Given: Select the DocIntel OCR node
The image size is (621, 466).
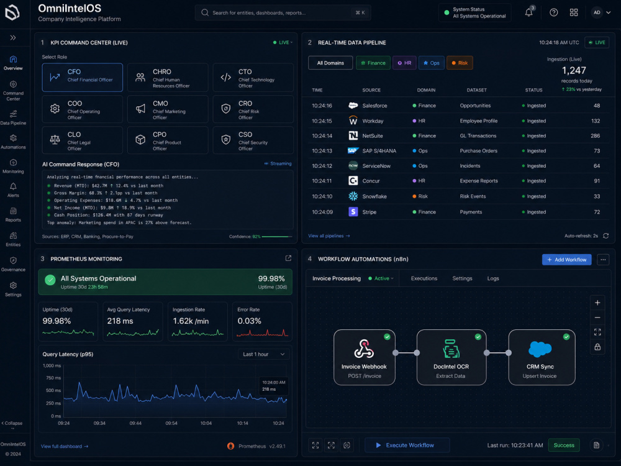Looking at the screenshot, I should [451, 357].
